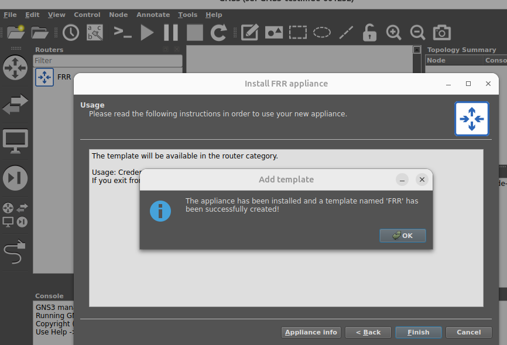
Task: Open the View menu
Action: 57,15
